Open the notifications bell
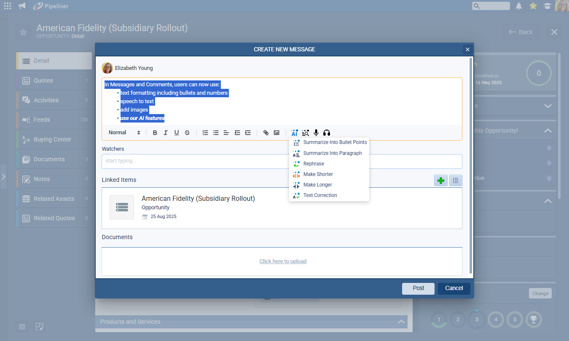The height and width of the screenshot is (341, 569). [519, 6]
